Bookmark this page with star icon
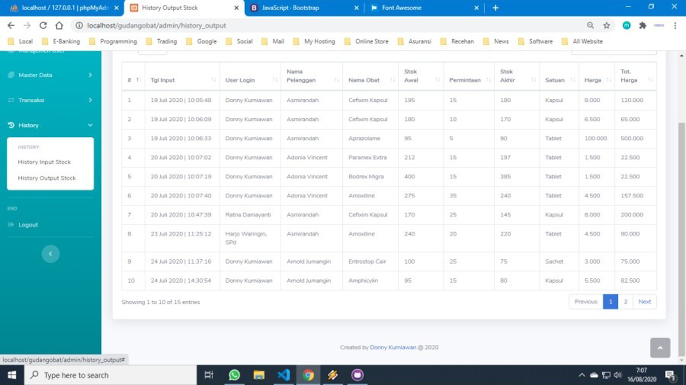The image size is (686, 385). point(606,26)
